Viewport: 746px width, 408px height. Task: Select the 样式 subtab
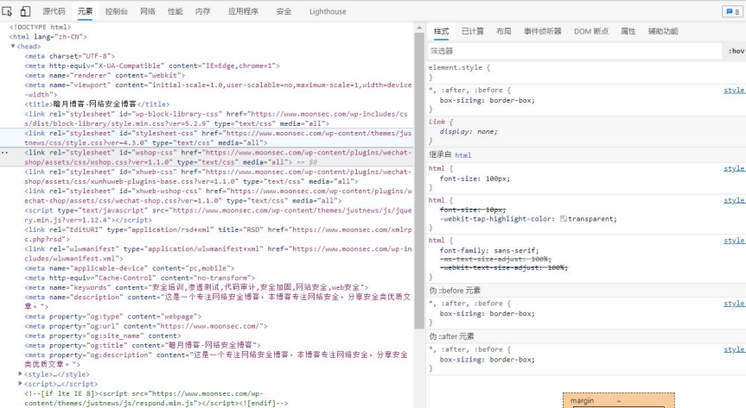click(x=441, y=31)
